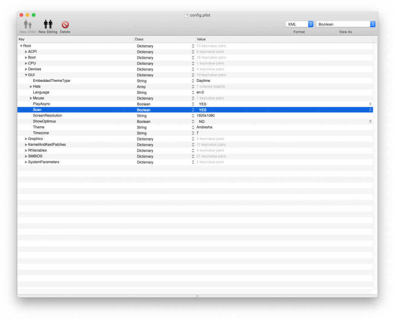
Task: Click the Daytime value
Action: tap(203, 81)
